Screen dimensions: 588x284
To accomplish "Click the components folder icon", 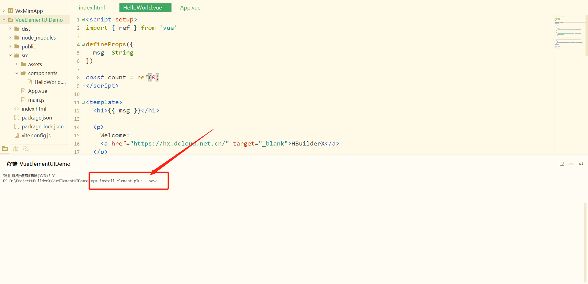I will pos(23,73).
